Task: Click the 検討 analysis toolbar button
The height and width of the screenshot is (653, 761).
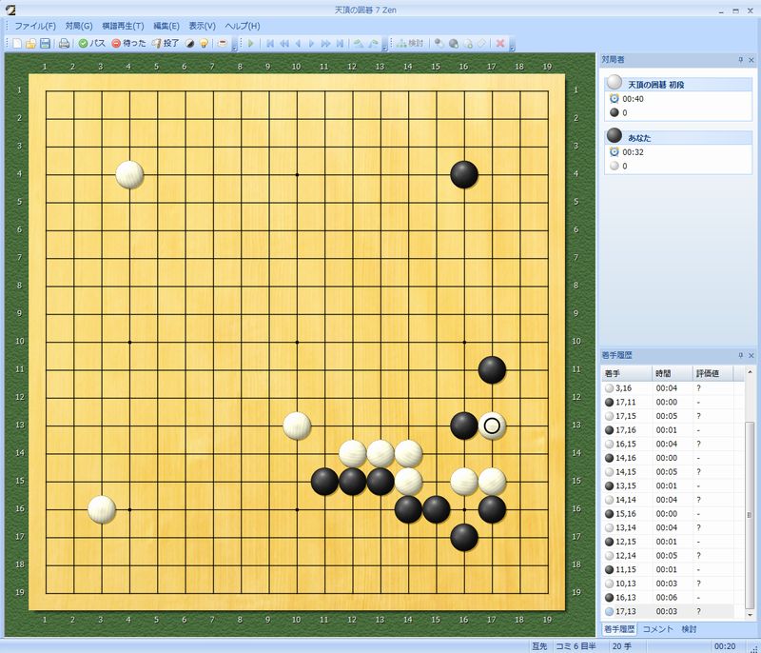Action: tap(410, 43)
